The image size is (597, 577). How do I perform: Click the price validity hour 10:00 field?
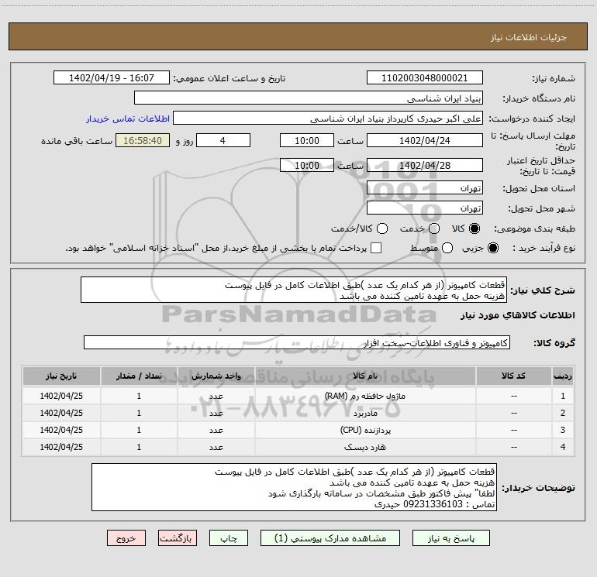click(307, 165)
